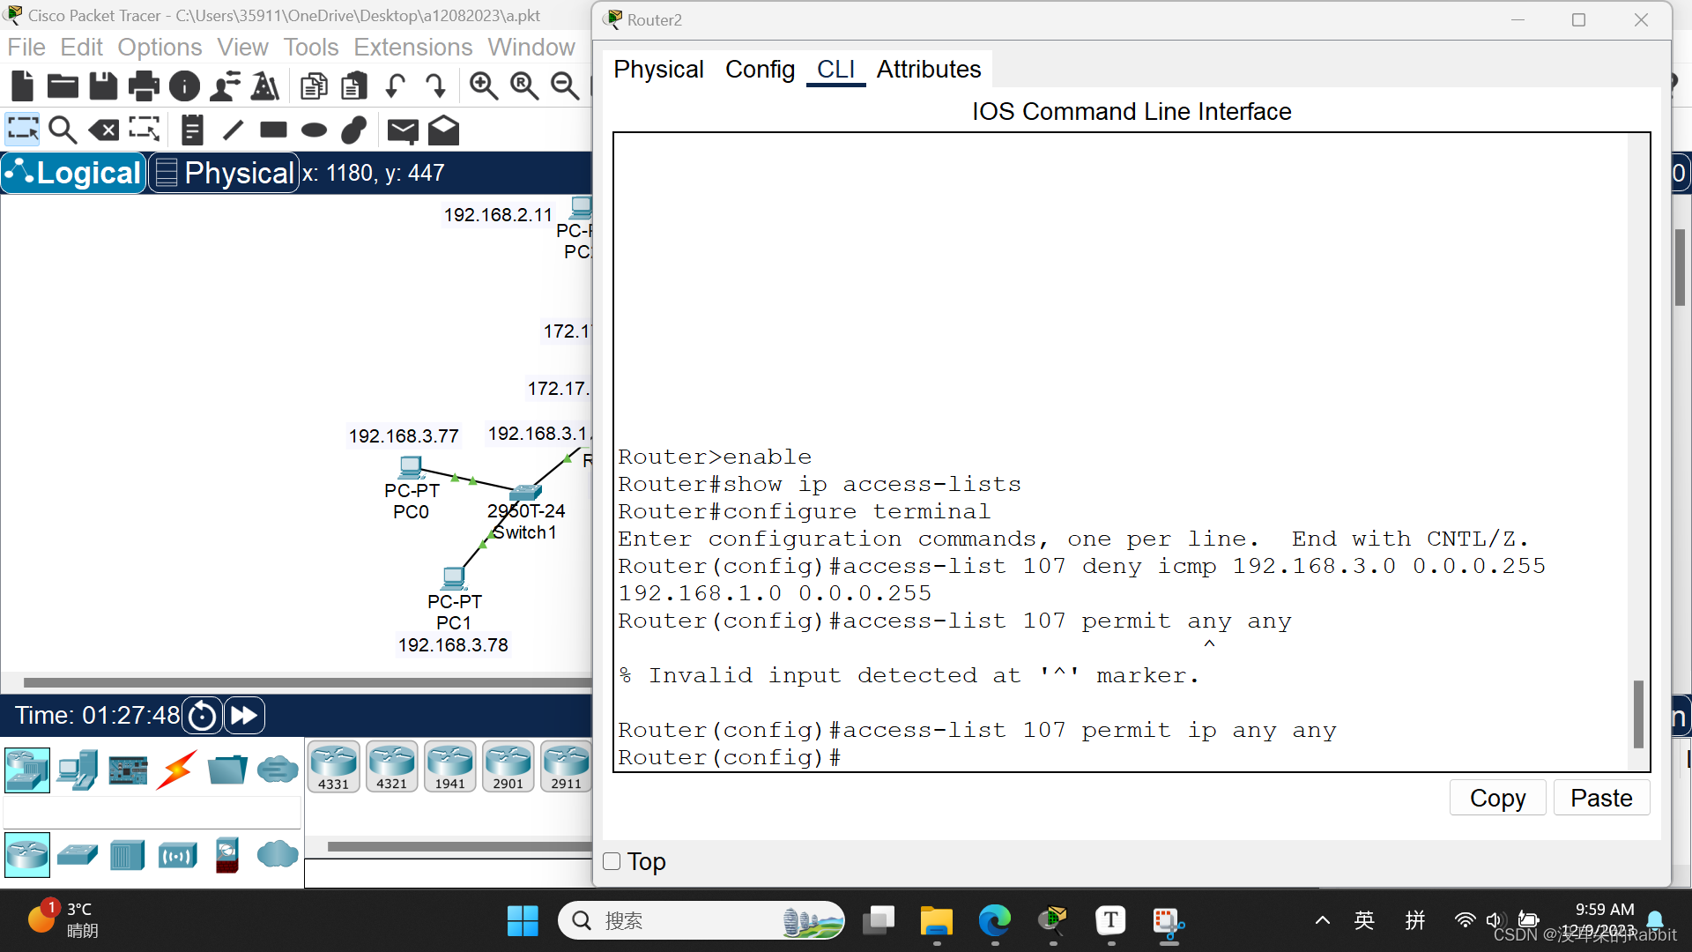Show hidden system tray icons
The height and width of the screenshot is (952, 1692).
[1322, 921]
